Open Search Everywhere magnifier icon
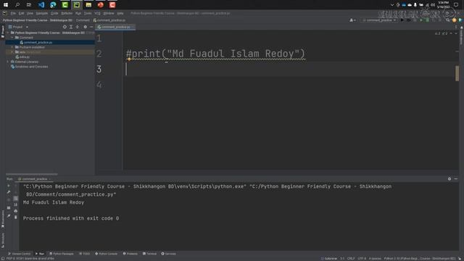 (448, 20)
